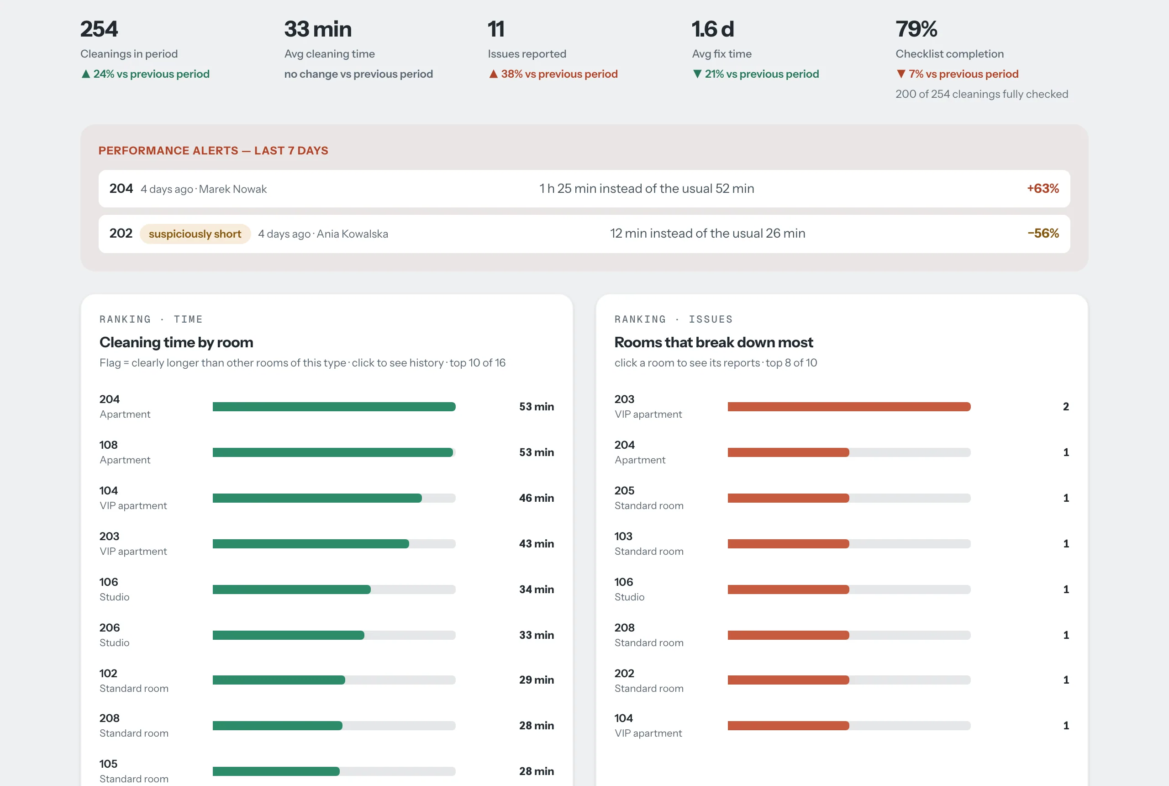
Task: Open room 105 Standard room cleaning history
Action: 326,771
